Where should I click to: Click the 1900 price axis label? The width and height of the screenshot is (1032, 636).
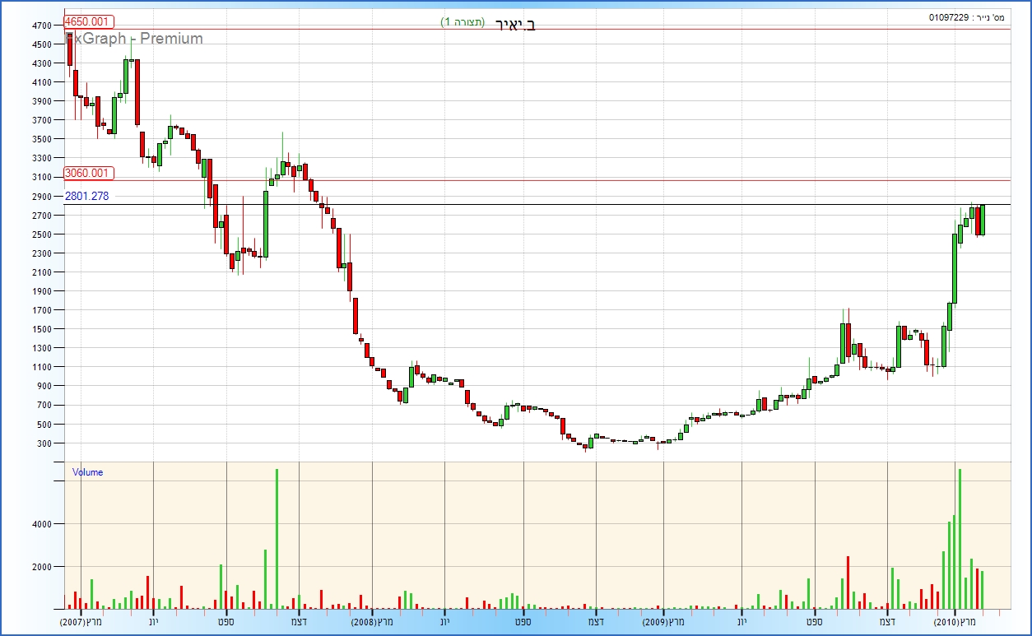(x=42, y=291)
